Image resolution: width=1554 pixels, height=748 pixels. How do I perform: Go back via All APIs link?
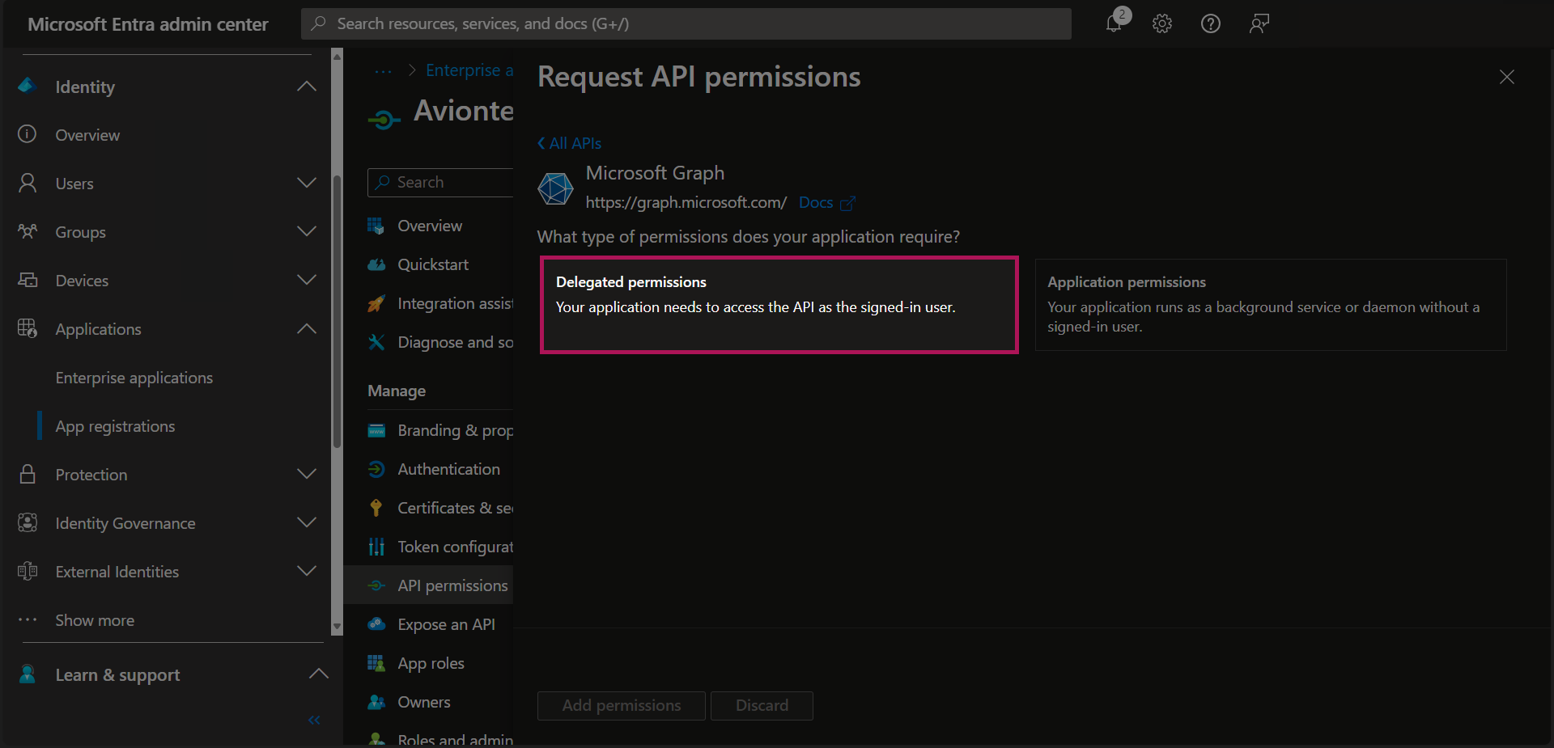[570, 143]
